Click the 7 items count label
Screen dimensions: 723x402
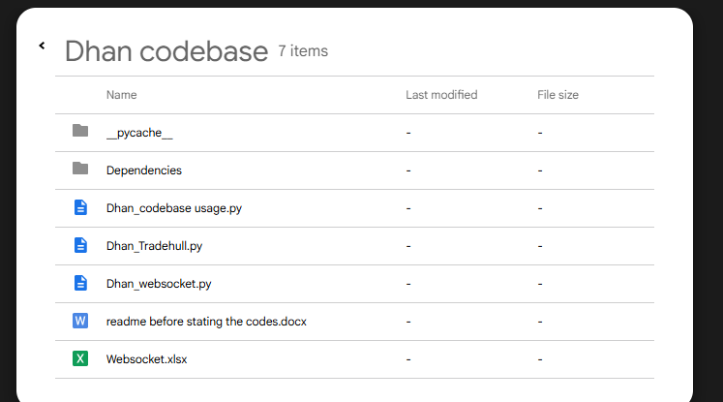(x=303, y=51)
